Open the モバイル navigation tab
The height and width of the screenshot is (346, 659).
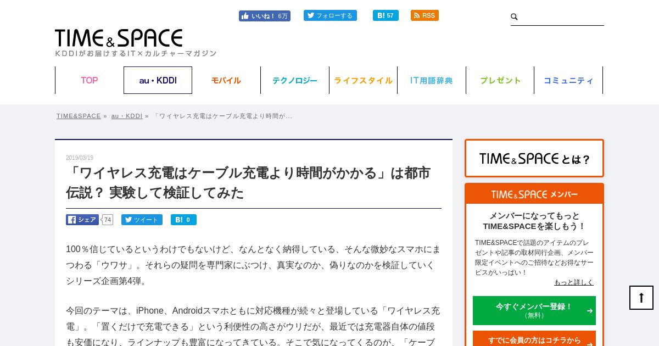point(226,80)
